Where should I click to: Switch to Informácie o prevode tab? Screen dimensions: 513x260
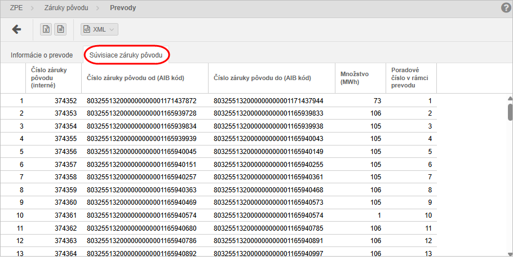42,55
